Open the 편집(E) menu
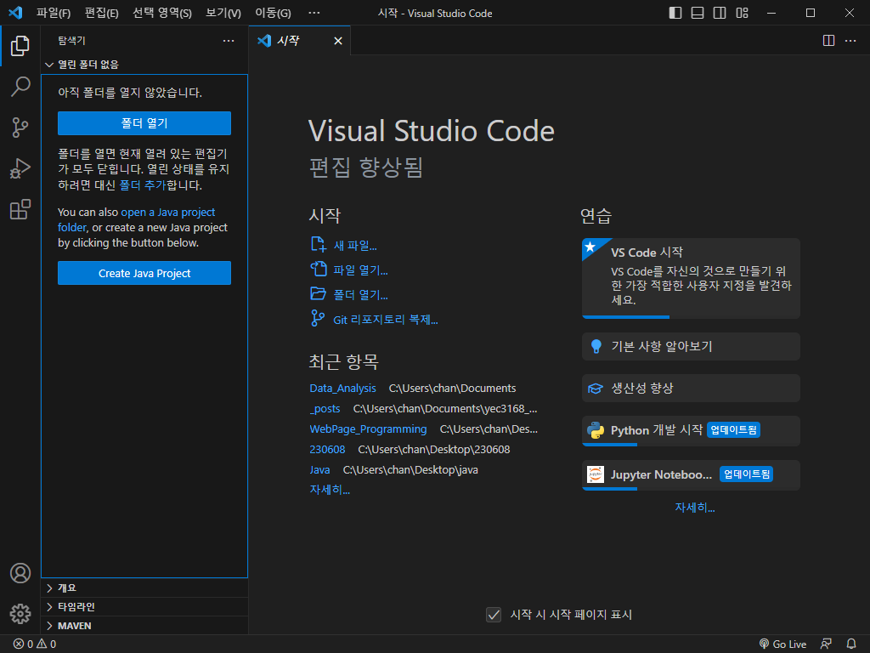870x653 pixels. (102, 13)
